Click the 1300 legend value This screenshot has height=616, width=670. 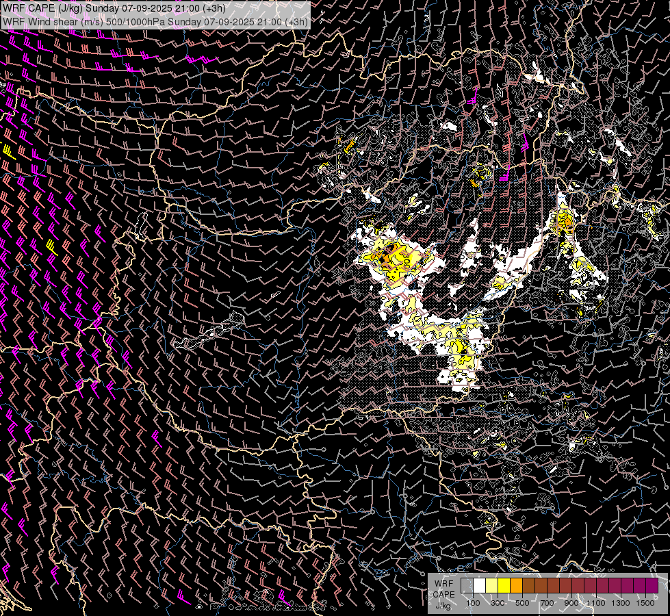[x=621, y=603]
